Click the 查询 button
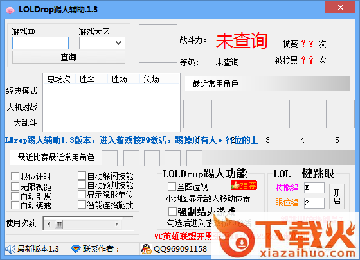The image size is (360, 260). pyautogui.click(x=69, y=57)
